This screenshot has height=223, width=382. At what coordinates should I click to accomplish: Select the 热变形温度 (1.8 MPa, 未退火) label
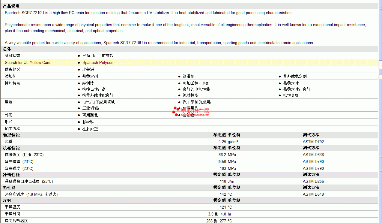(x=31, y=194)
